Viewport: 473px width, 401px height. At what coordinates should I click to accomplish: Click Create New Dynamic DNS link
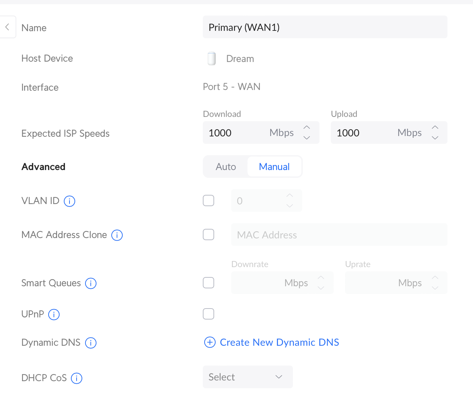[x=279, y=342]
